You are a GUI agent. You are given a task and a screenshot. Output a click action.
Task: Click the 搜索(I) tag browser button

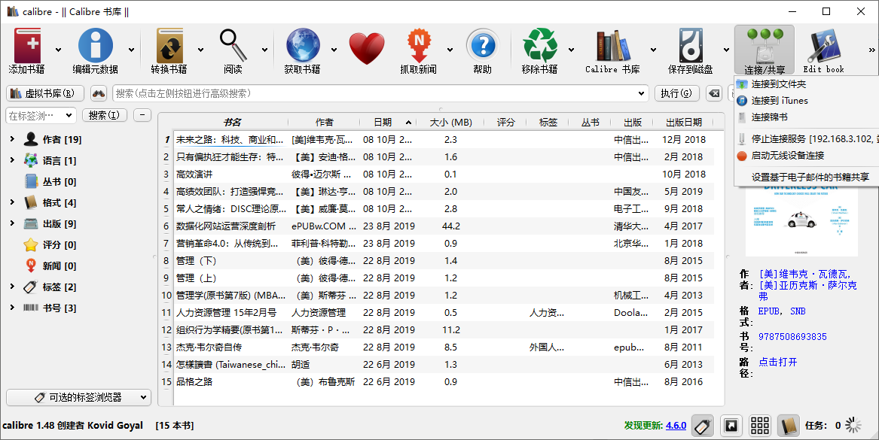(x=104, y=115)
